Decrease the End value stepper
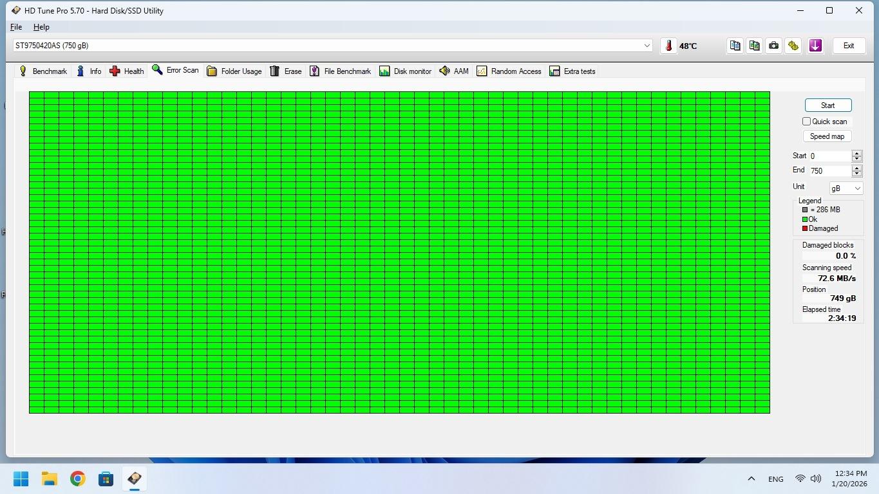Viewport: 879px width, 494px height. coord(856,174)
